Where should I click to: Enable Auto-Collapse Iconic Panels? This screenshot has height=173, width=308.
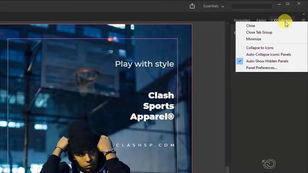[269, 54]
